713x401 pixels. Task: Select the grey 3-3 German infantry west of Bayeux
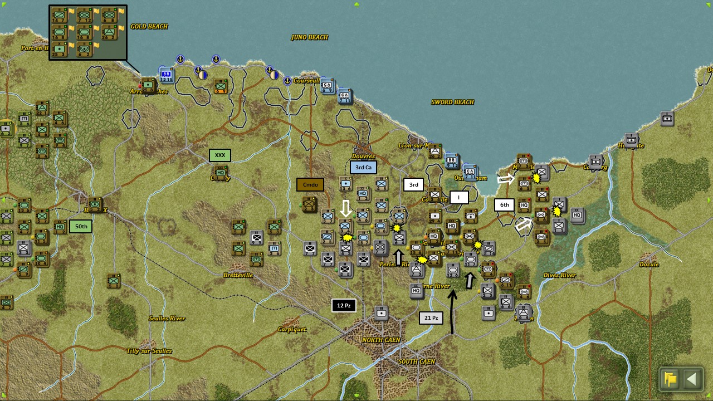click(x=24, y=248)
